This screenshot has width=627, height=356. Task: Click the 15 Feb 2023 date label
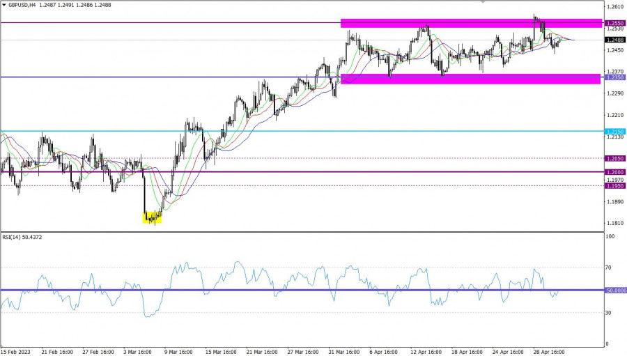pyautogui.click(x=15, y=351)
